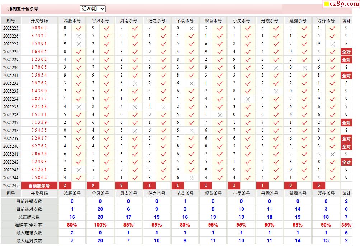This screenshot has width=360, height=248.
Task: Click the 鸿雁杀号 header above row 2025225
Action: point(72,21)
